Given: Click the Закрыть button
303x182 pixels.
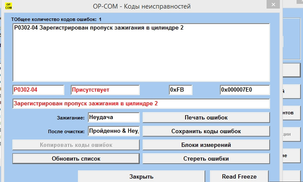Looking at the screenshot, I should (x=141, y=176).
